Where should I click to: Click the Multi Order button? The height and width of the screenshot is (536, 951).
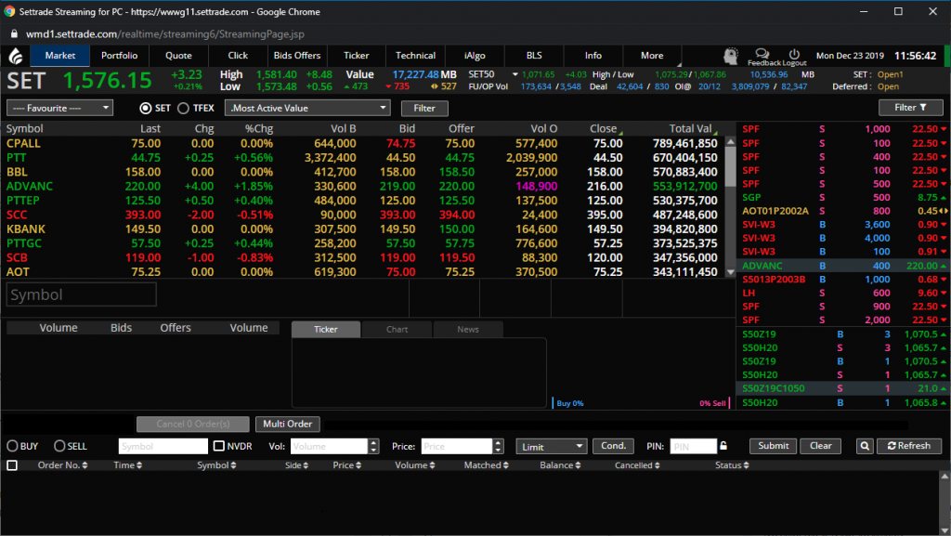pyautogui.click(x=287, y=424)
